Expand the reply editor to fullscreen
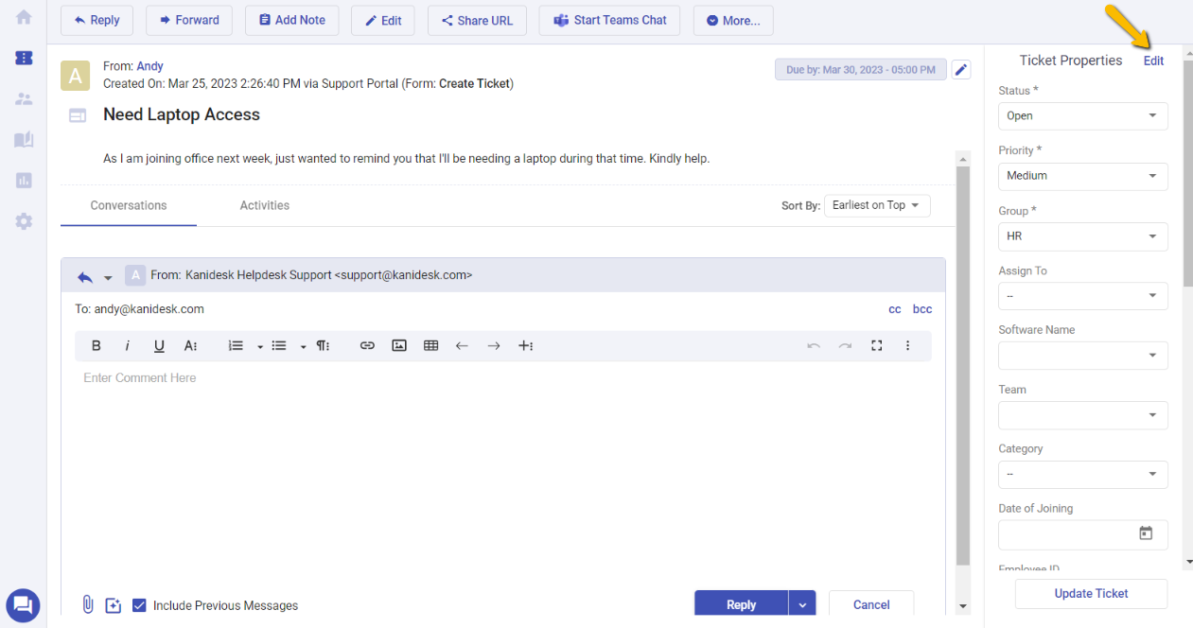The image size is (1193, 628). click(876, 345)
